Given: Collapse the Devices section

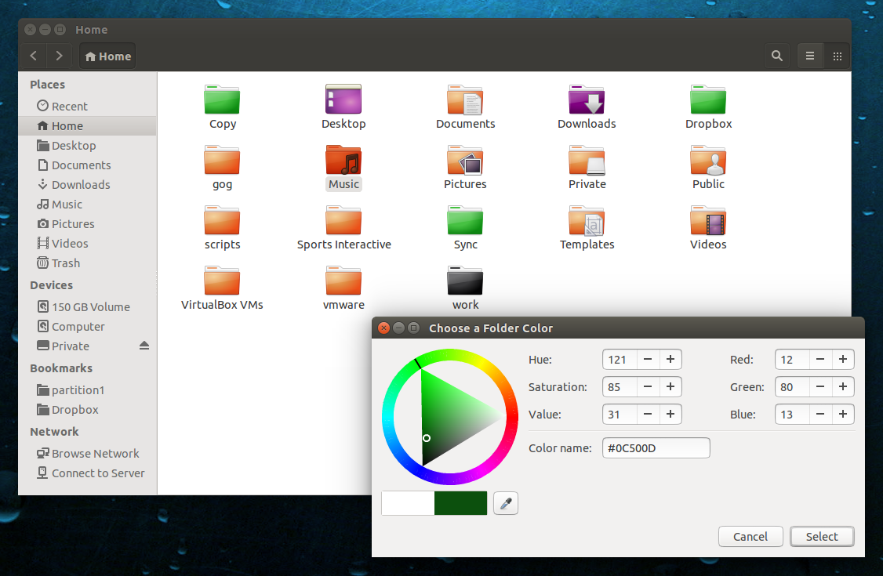Looking at the screenshot, I should click(52, 284).
